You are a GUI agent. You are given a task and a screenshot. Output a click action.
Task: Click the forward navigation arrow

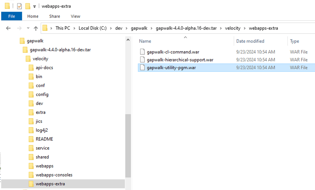[19, 28]
